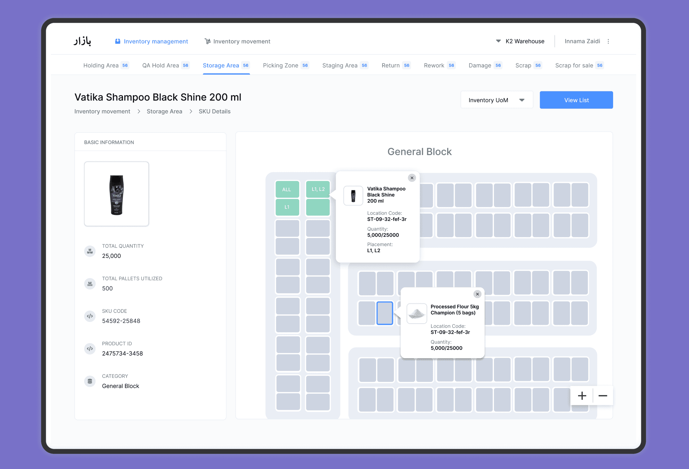Click the blue-outlined selected rack cell

point(385,313)
